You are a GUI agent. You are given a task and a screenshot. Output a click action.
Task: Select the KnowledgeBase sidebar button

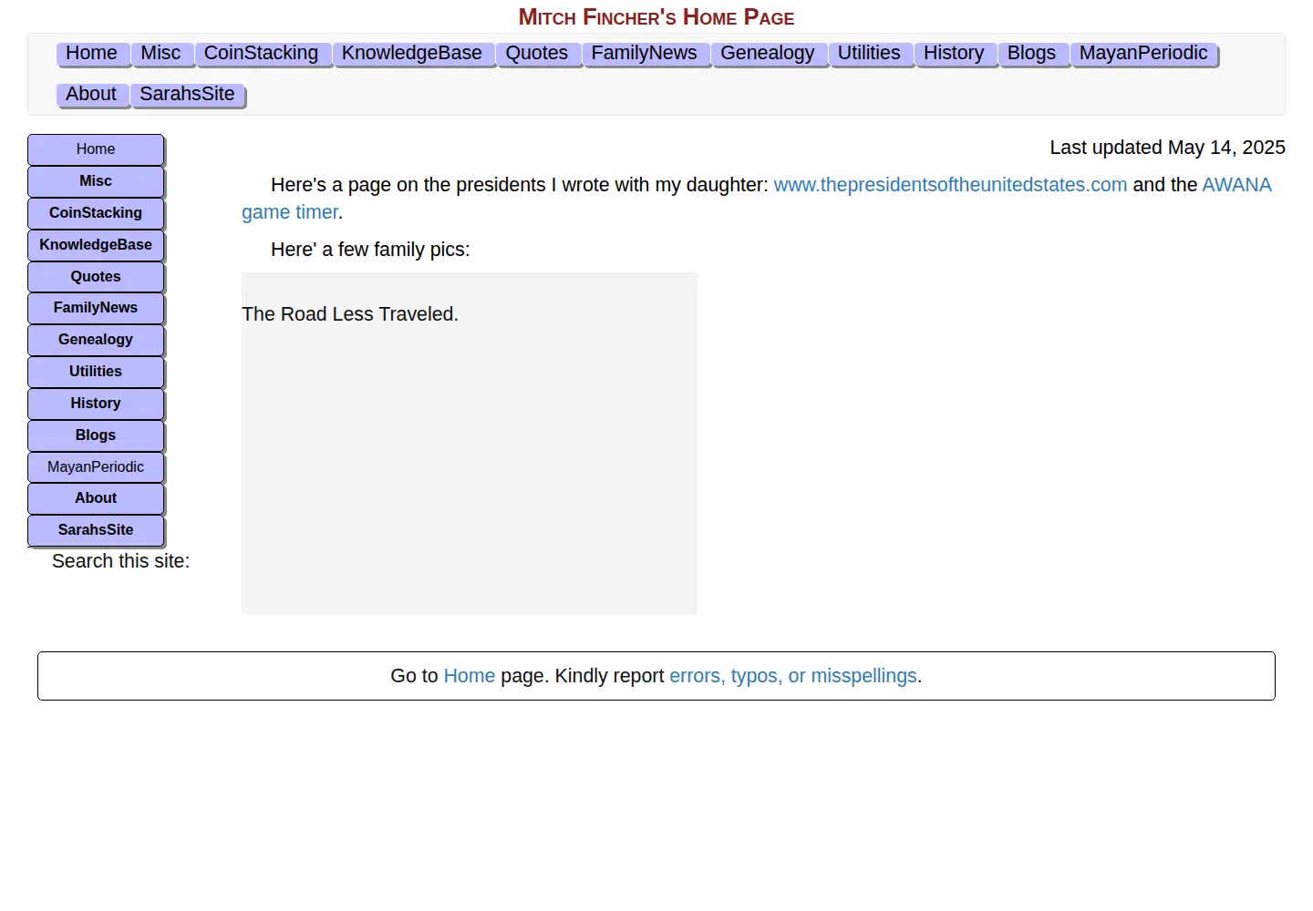[96, 245]
